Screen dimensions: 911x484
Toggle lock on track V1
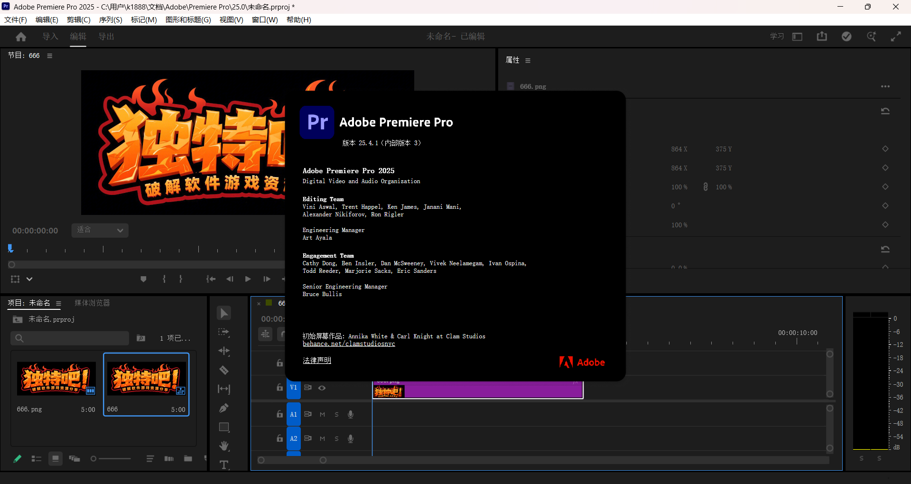pos(280,388)
